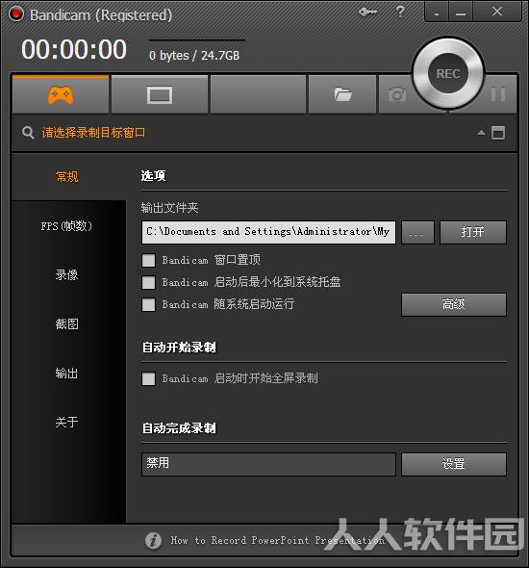Select the empty third mode tab
Image resolution: width=529 pixels, height=568 pixels.
point(258,94)
